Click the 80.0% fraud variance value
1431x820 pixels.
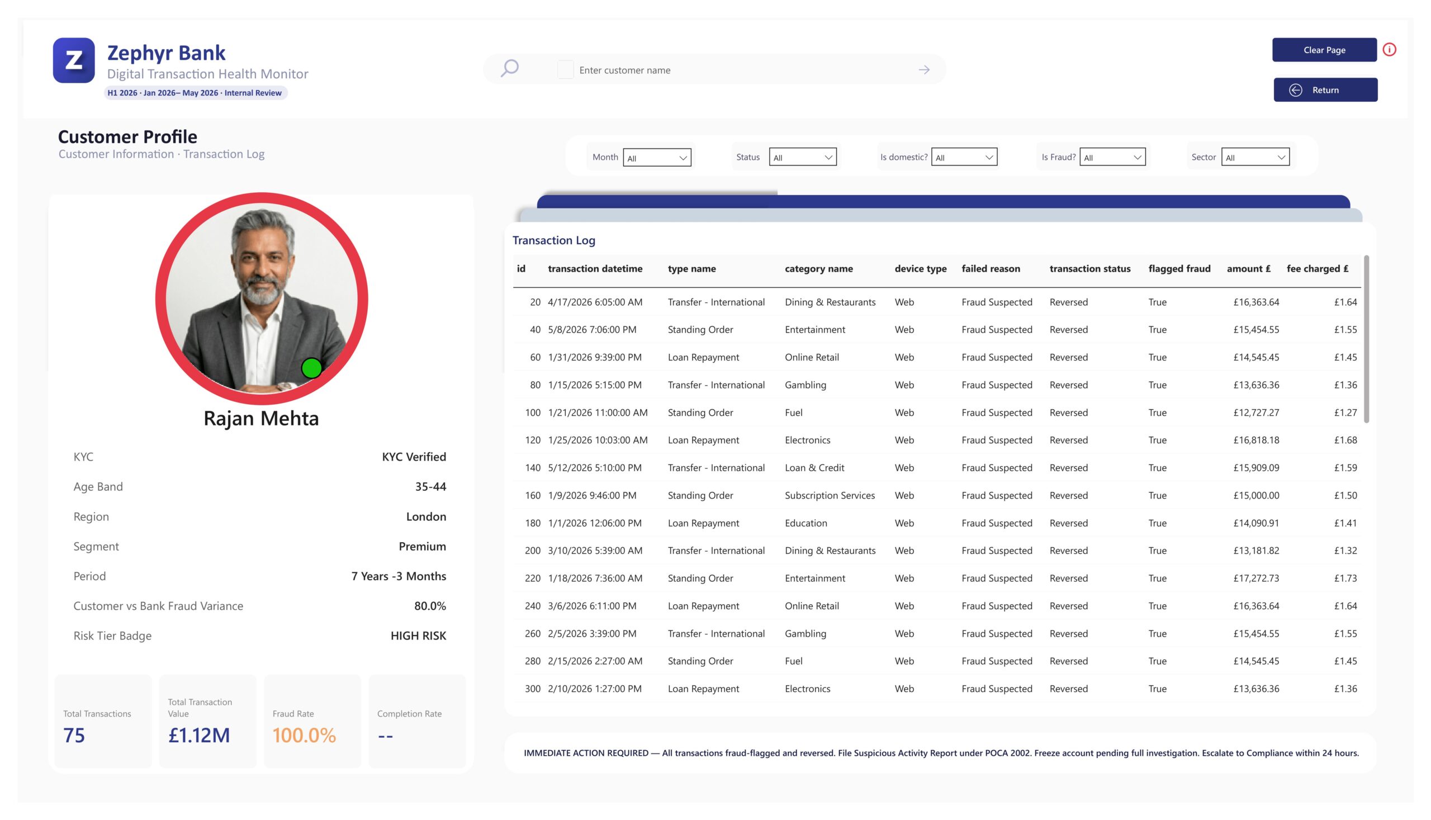coord(430,606)
